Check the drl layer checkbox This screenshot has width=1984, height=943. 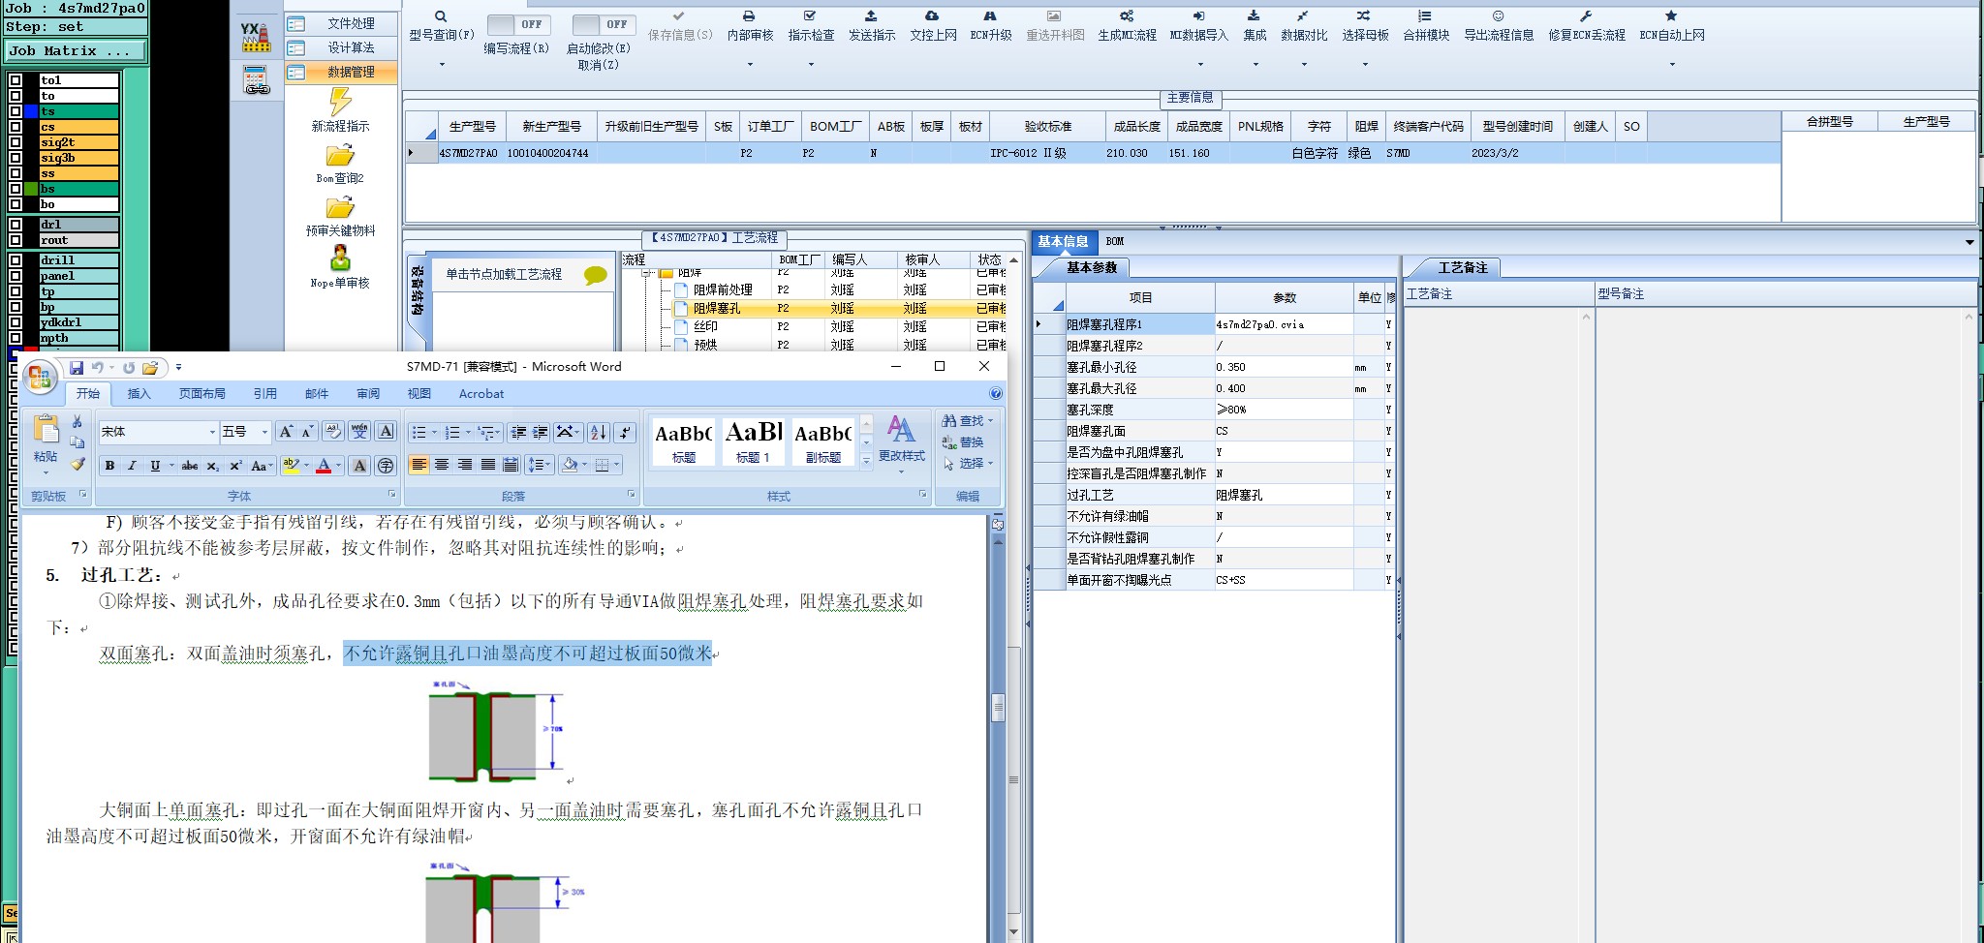pyautogui.click(x=15, y=225)
